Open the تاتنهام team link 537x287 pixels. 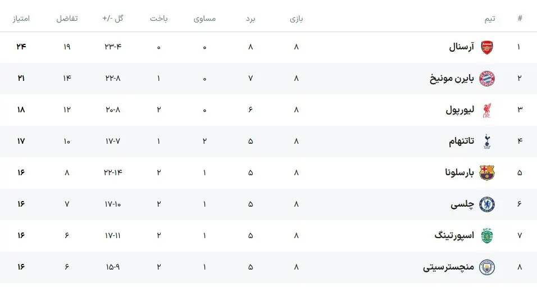click(x=461, y=142)
